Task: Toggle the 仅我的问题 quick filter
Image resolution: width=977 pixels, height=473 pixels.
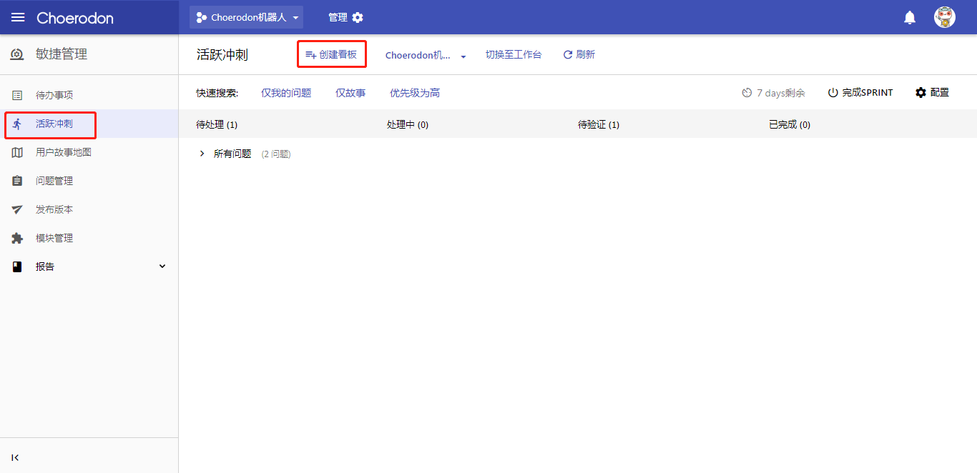Action: coord(286,93)
